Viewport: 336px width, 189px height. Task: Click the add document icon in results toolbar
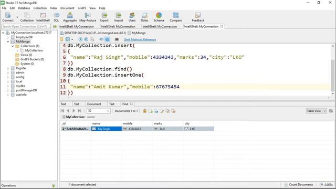coord(151,111)
